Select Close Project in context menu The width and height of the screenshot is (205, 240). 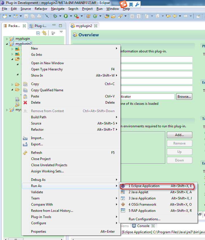70,159
